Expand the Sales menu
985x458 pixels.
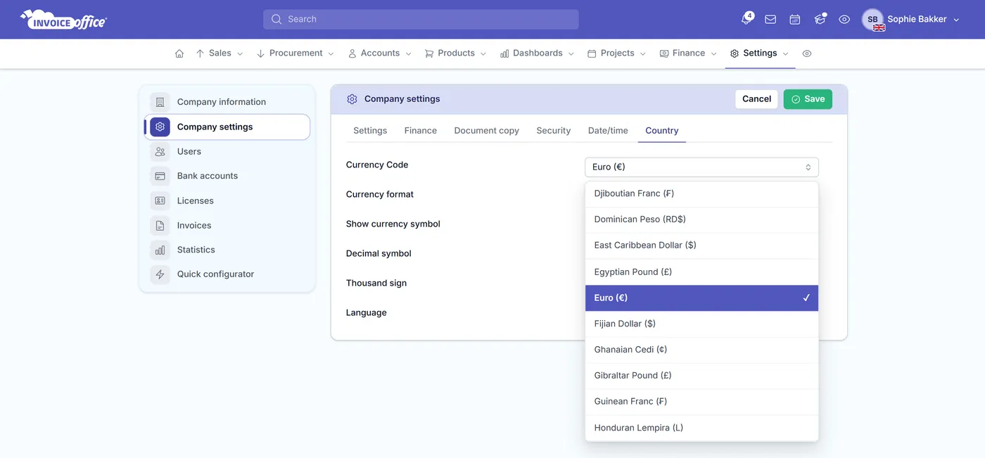click(220, 53)
